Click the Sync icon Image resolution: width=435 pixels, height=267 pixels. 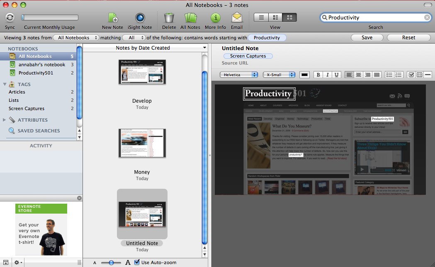click(10, 17)
